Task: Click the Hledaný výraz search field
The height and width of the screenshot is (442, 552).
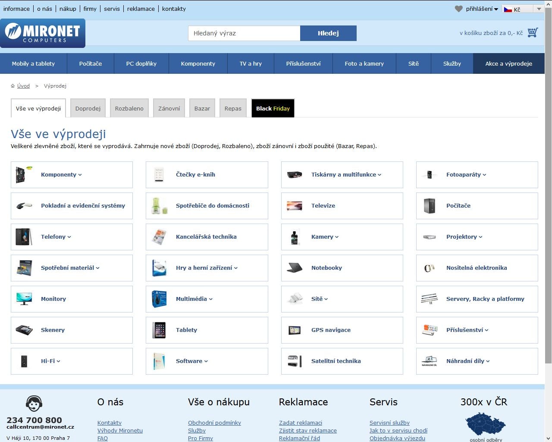Action: [x=244, y=33]
